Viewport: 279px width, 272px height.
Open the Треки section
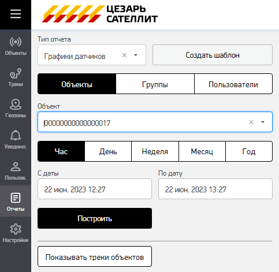[16, 77]
